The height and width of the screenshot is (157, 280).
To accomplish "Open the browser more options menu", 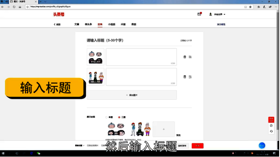I will click(x=276, y=7).
